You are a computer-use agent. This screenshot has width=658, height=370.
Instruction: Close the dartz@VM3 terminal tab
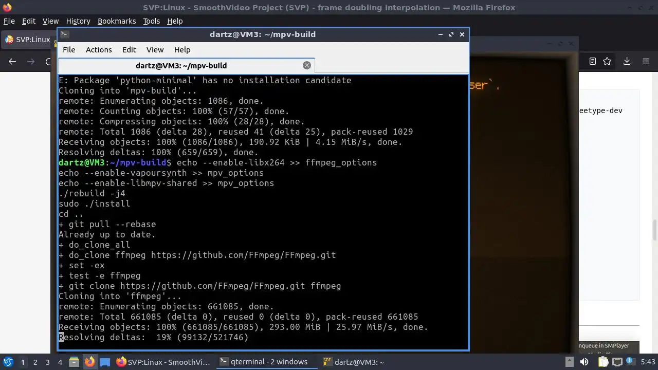(x=307, y=65)
